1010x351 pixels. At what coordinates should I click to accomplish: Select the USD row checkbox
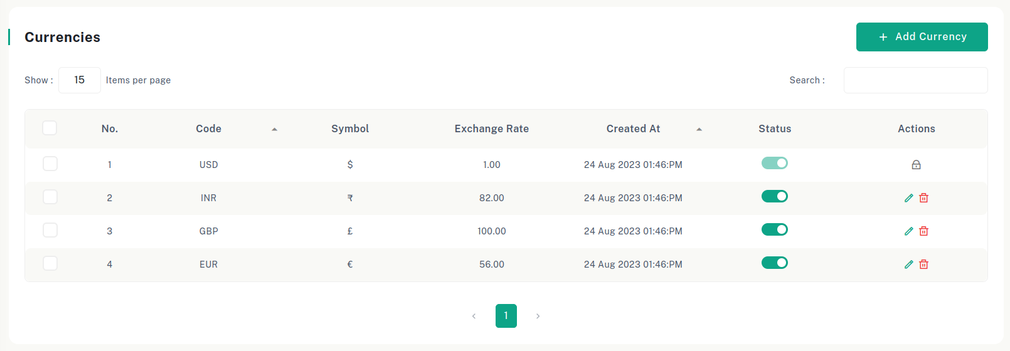(50, 164)
